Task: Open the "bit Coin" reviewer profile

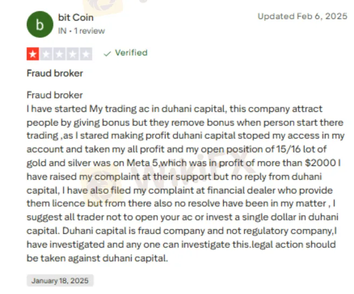Action: pyautogui.click(x=75, y=18)
